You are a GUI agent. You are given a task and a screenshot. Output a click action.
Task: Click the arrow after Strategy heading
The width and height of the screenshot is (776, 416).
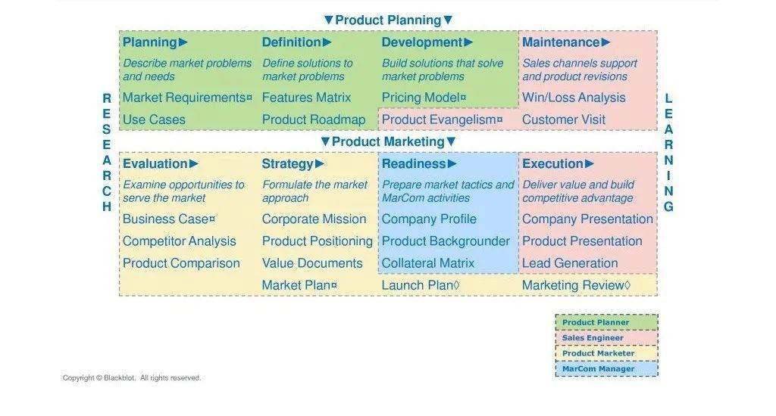[x=320, y=163]
